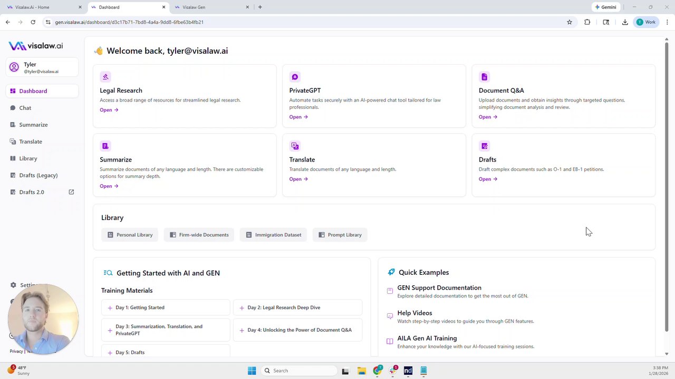Click the PrivateGPT card icon
Image resolution: width=675 pixels, height=379 pixels.
(295, 77)
